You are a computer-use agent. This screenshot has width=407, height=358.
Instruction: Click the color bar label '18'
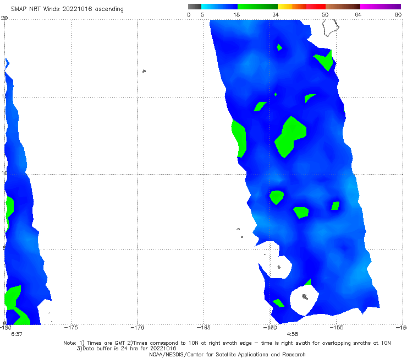pyautogui.click(x=237, y=14)
